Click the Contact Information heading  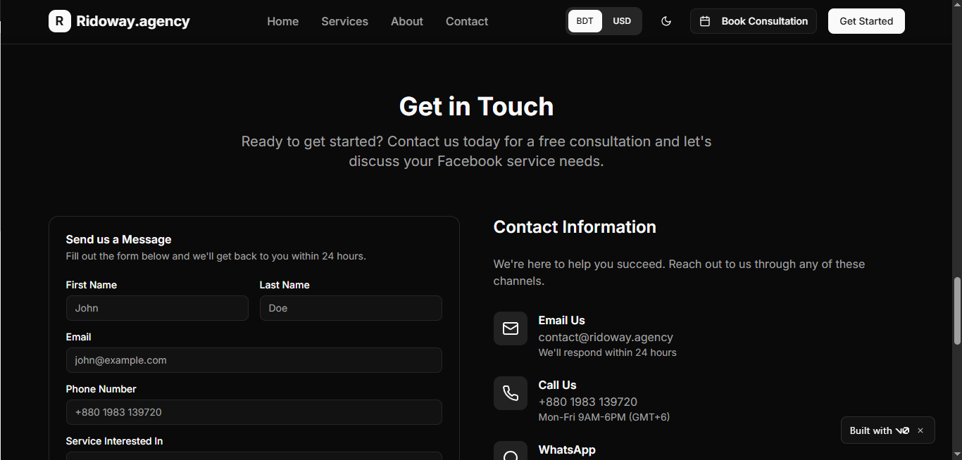[575, 227]
